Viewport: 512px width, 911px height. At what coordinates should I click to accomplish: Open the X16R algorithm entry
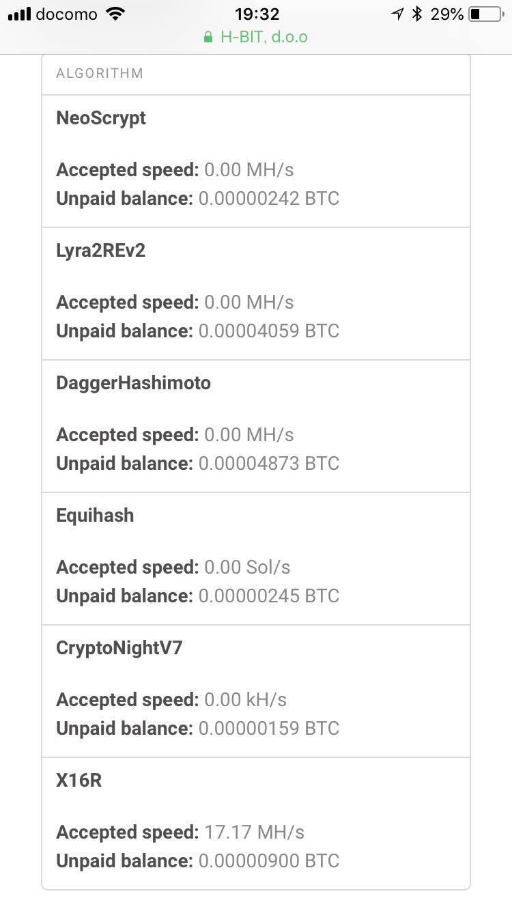(x=79, y=780)
